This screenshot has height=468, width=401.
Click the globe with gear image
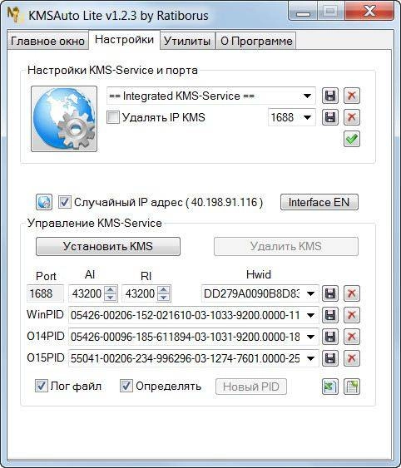[64, 119]
